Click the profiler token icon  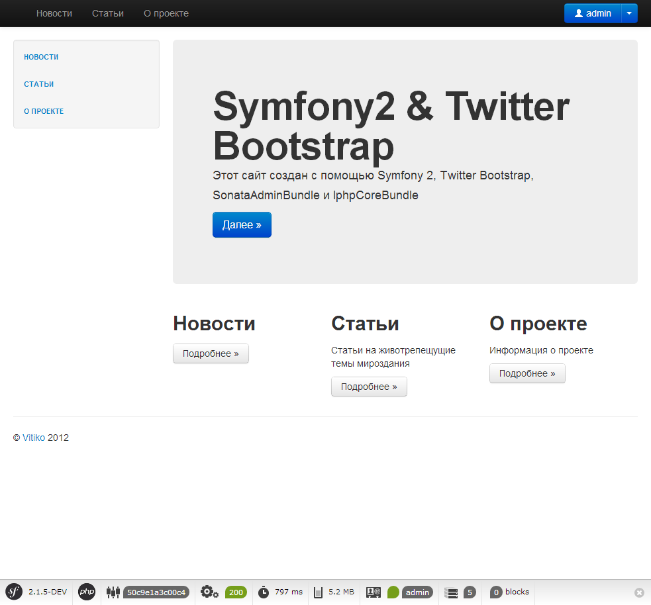tap(113, 592)
